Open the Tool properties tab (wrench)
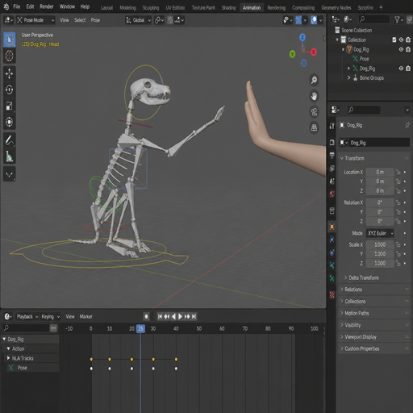 (332, 126)
